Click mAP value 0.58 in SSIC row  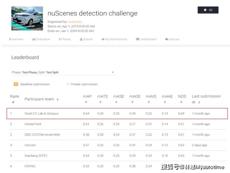pos(86,135)
